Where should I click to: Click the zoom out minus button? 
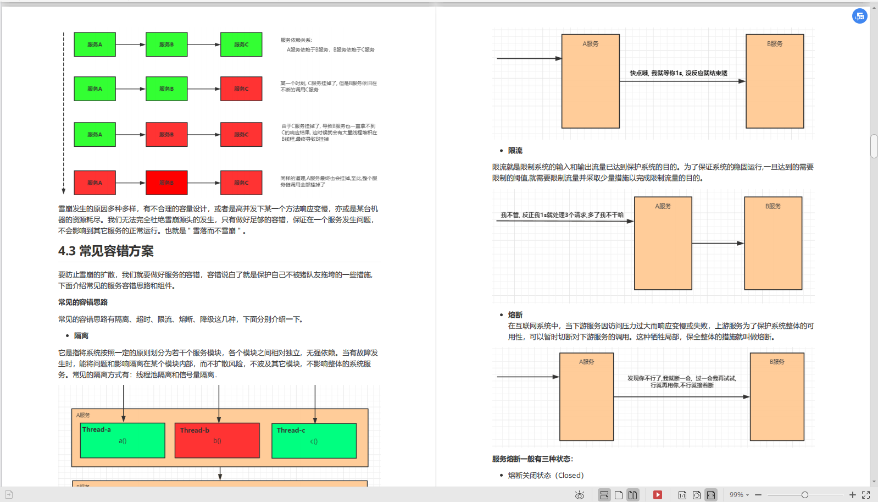(758, 495)
